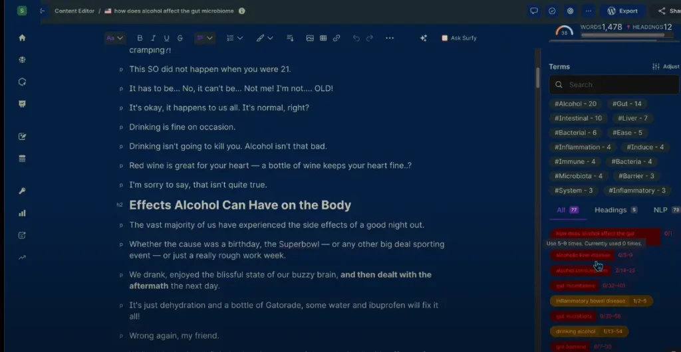Click the Share button
Image resolution: width=681 pixels, height=352 pixels.
pos(669,11)
